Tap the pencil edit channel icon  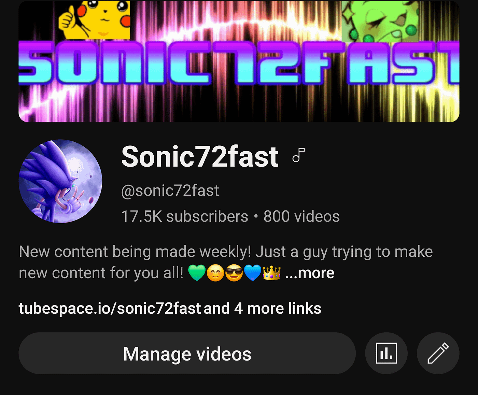(x=438, y=353)
